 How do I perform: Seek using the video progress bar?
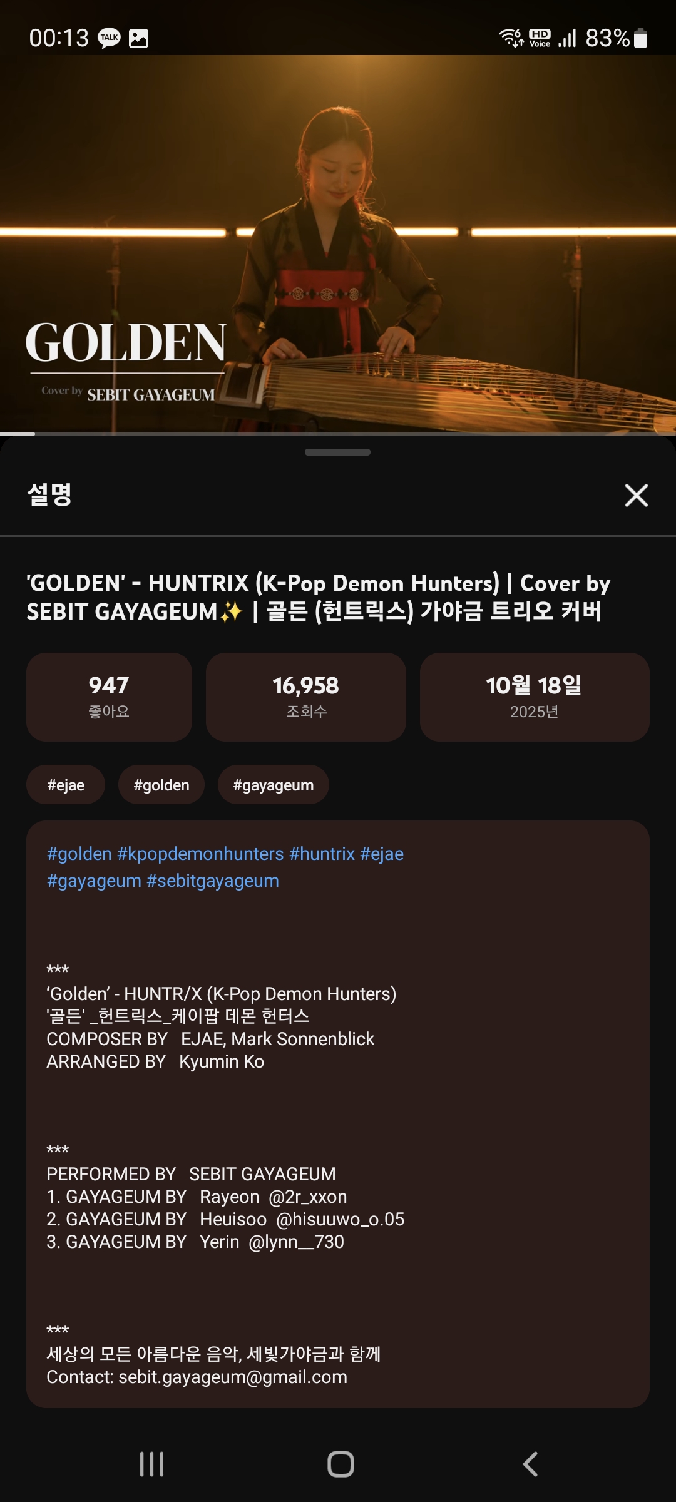click(x=338, y=433)
